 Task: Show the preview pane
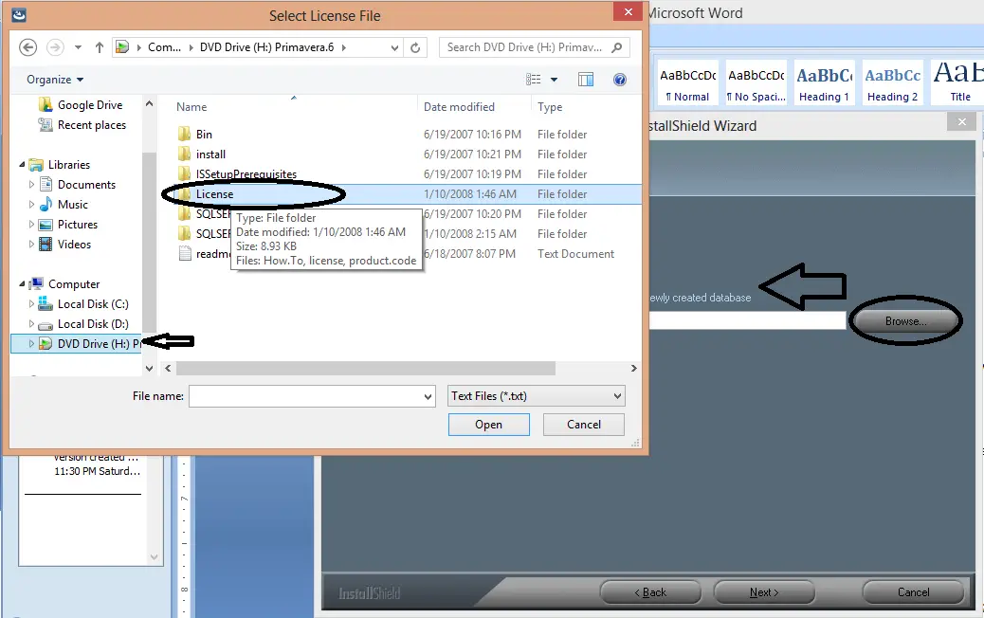tap(586, 79)
